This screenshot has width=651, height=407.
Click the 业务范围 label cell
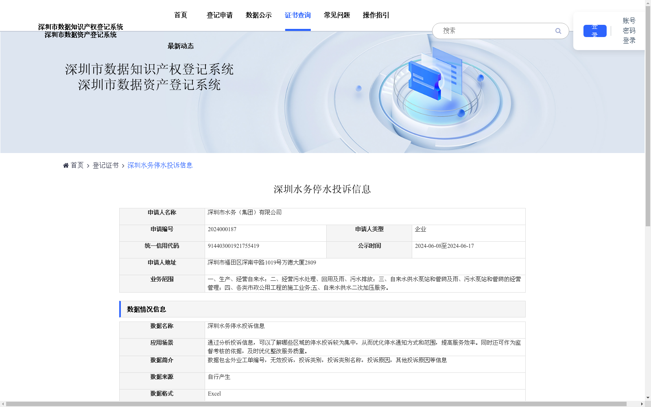162,284
